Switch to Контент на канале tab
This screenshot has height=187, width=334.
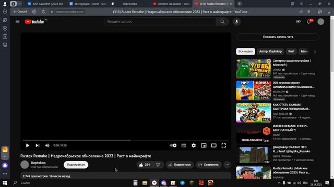point(172,4)
